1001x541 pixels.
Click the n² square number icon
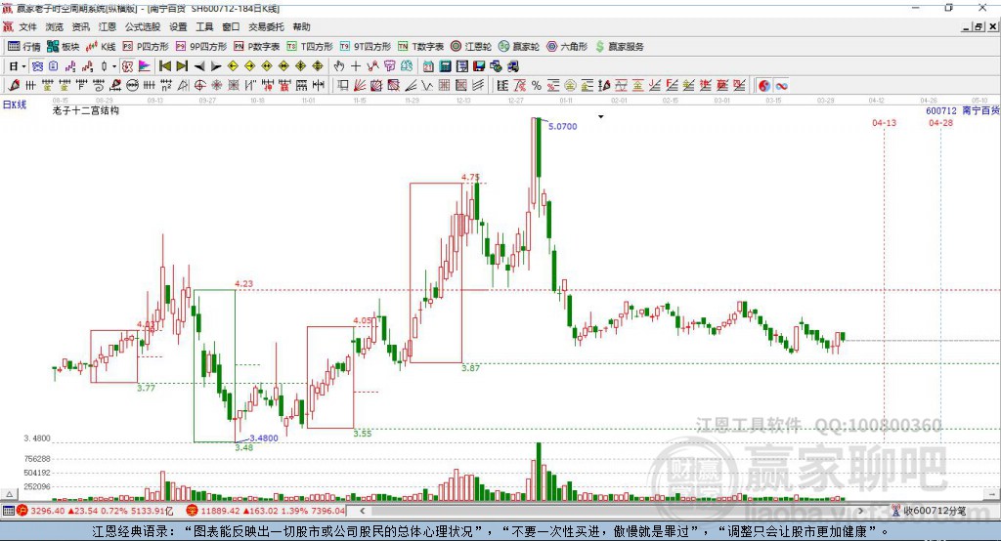166,85
